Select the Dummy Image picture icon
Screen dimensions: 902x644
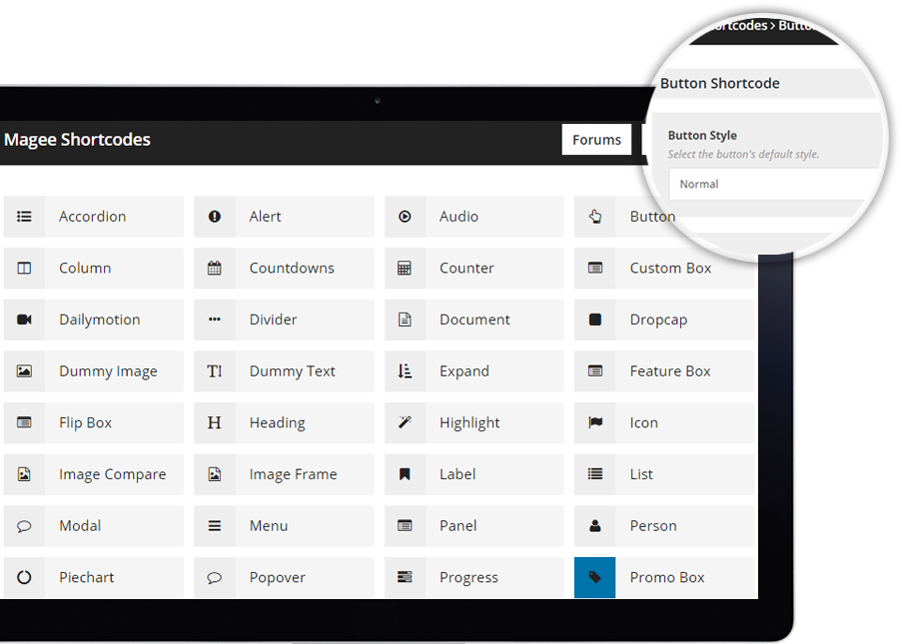click(24, 371)
